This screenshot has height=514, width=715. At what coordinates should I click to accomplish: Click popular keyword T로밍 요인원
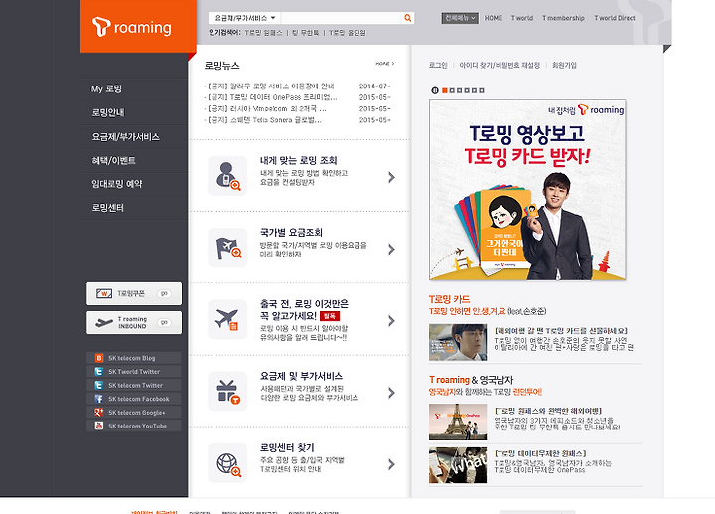[x=347, y=33]
